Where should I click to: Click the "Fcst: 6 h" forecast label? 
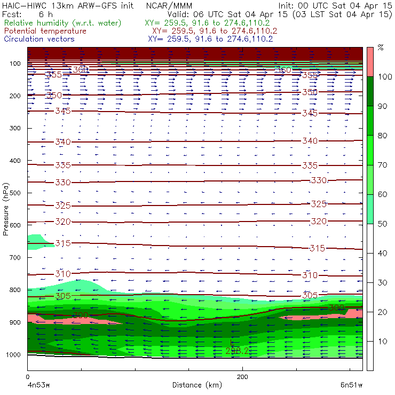[27, 14]
